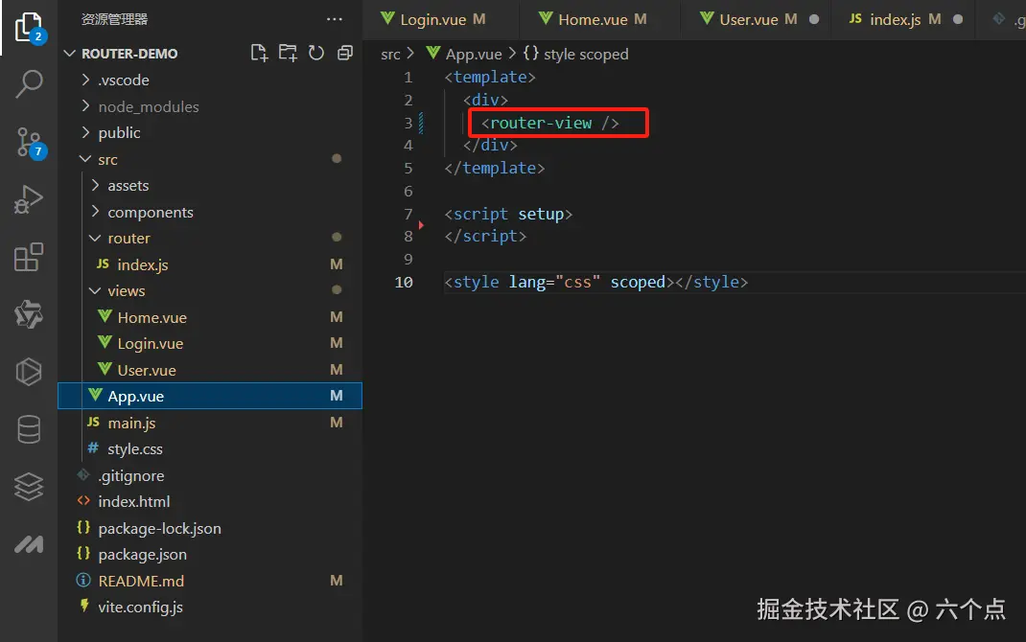This screenshot has width=1026, height=642.
Task: Click the script setup tag on line 7
Action: [508, 215]
